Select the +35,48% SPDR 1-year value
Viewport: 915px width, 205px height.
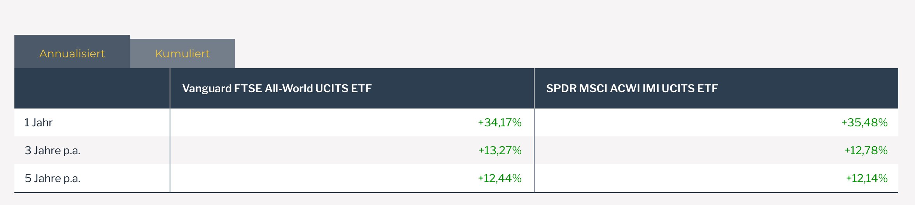tap(864, 122)
